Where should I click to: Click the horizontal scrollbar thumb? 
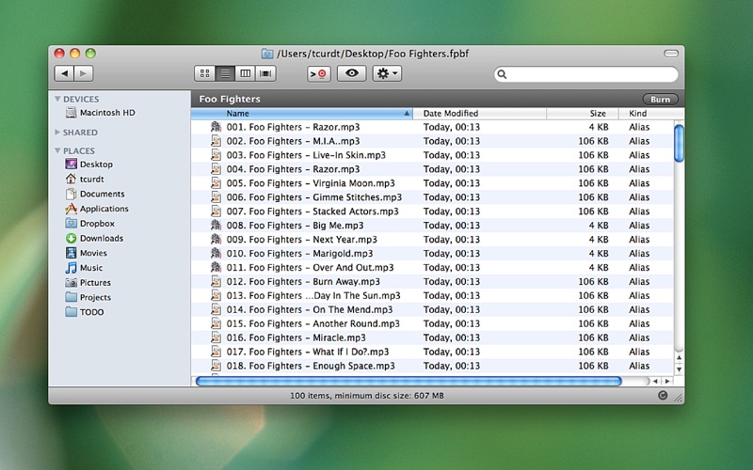pos(409,382)
